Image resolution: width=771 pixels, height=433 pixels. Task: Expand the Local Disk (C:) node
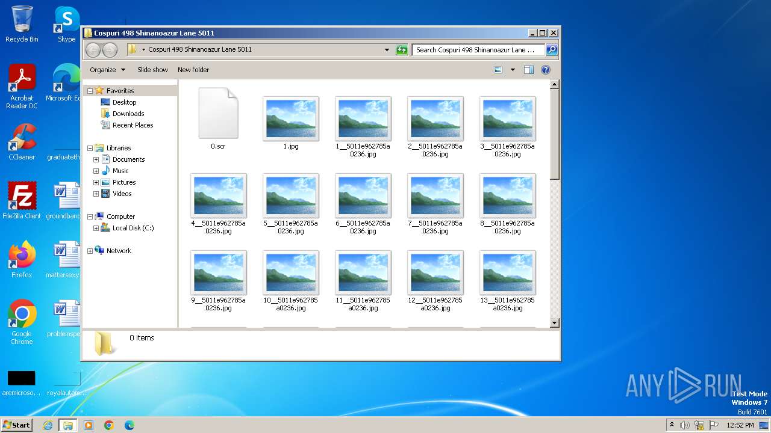pos(96,228)
